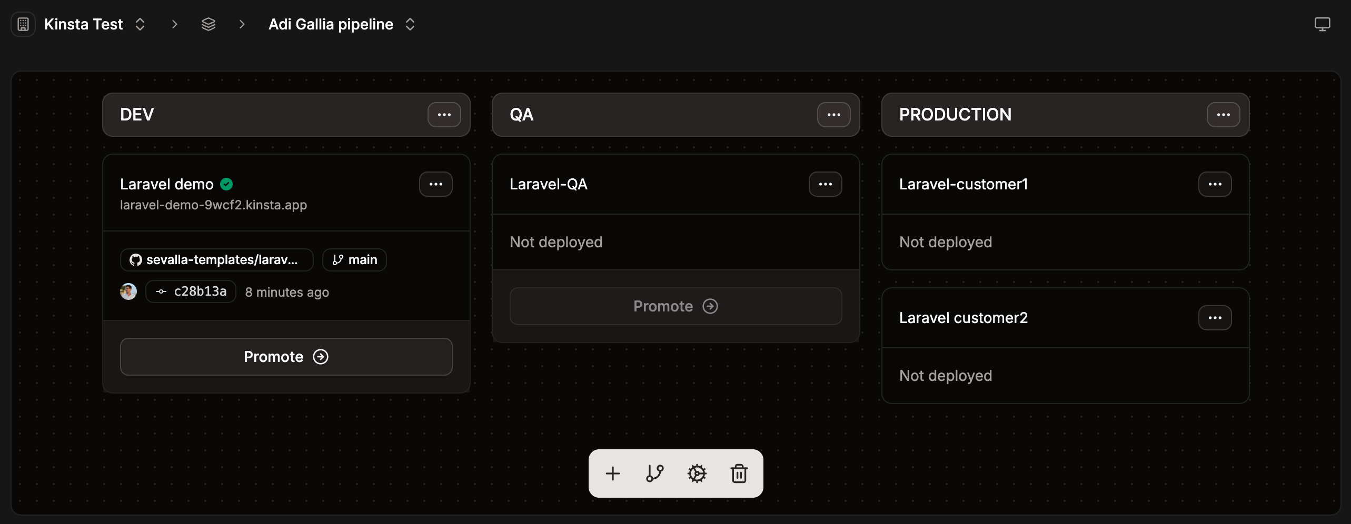1351x524 pixels.
Task: Expand the Kinsta Test selector chevrons
Action: [x=140, y=24]
